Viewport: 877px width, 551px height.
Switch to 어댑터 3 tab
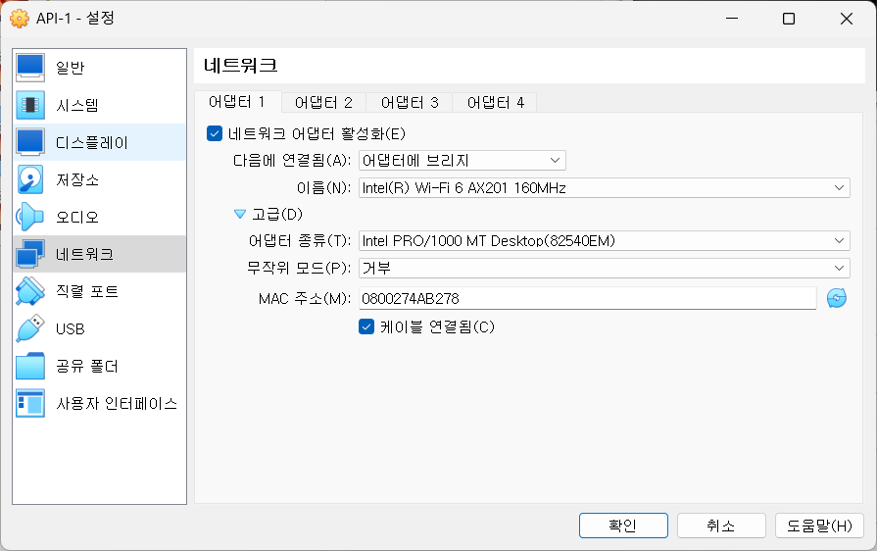pyautogui.click(x=410, y=102)
